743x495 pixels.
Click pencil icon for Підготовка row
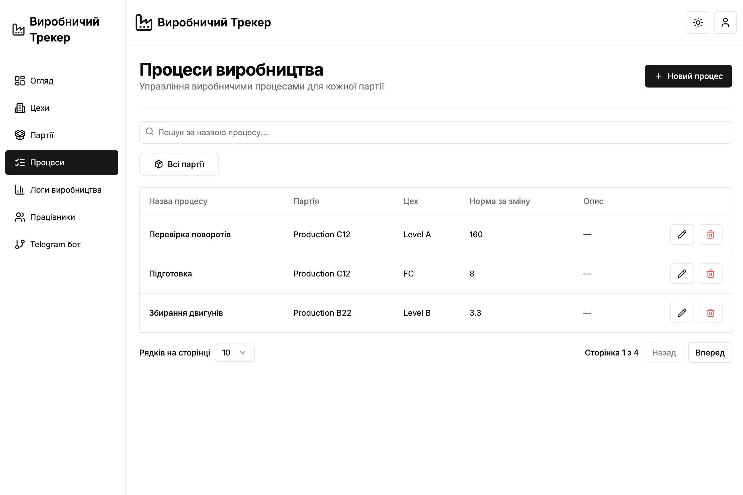coord(682,274)
